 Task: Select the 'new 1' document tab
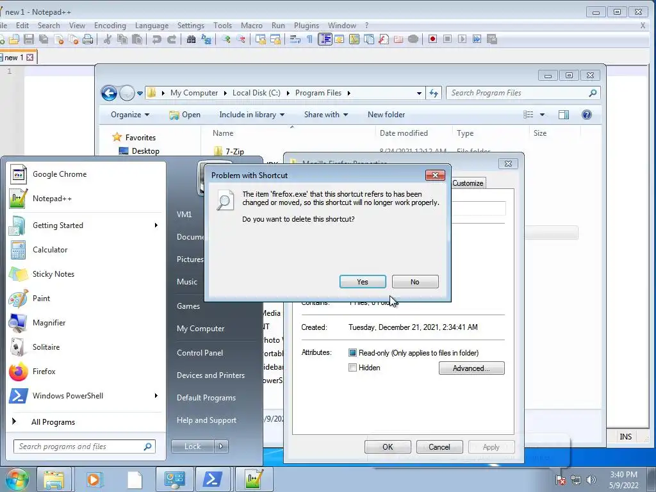[19, 57]
